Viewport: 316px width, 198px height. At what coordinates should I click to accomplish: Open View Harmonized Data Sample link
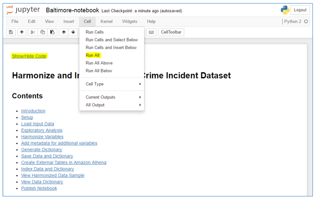[x=53, y=175]
